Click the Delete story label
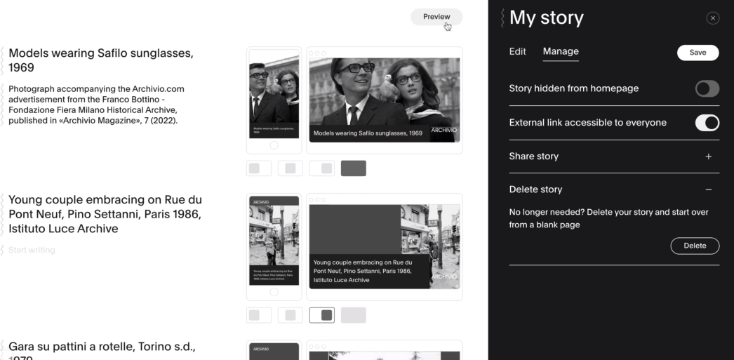This screenshot has width=734, height=360. [x=535, y=189]
